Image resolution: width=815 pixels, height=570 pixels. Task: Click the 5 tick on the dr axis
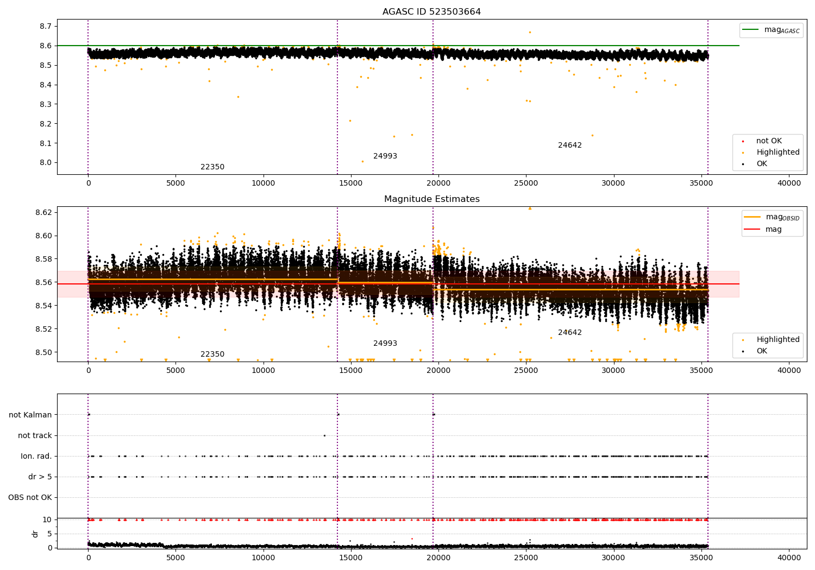coord(49,534)
